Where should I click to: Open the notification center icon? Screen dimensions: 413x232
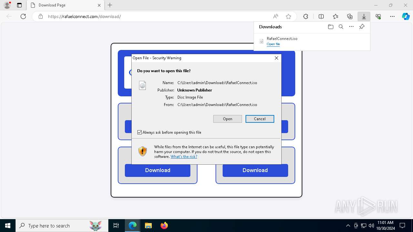(x=402, y=226)
